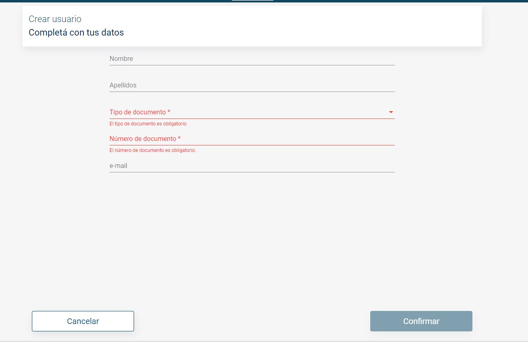
Task: Click the document number required error message
Action: click(152, 150)
